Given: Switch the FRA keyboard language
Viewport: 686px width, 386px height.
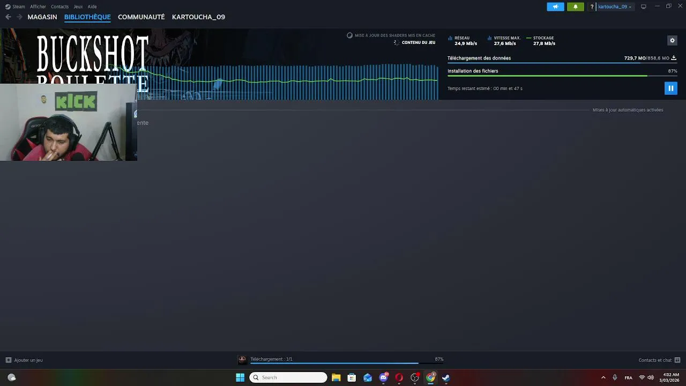Looking at the screenshot, I should point(628,377).
